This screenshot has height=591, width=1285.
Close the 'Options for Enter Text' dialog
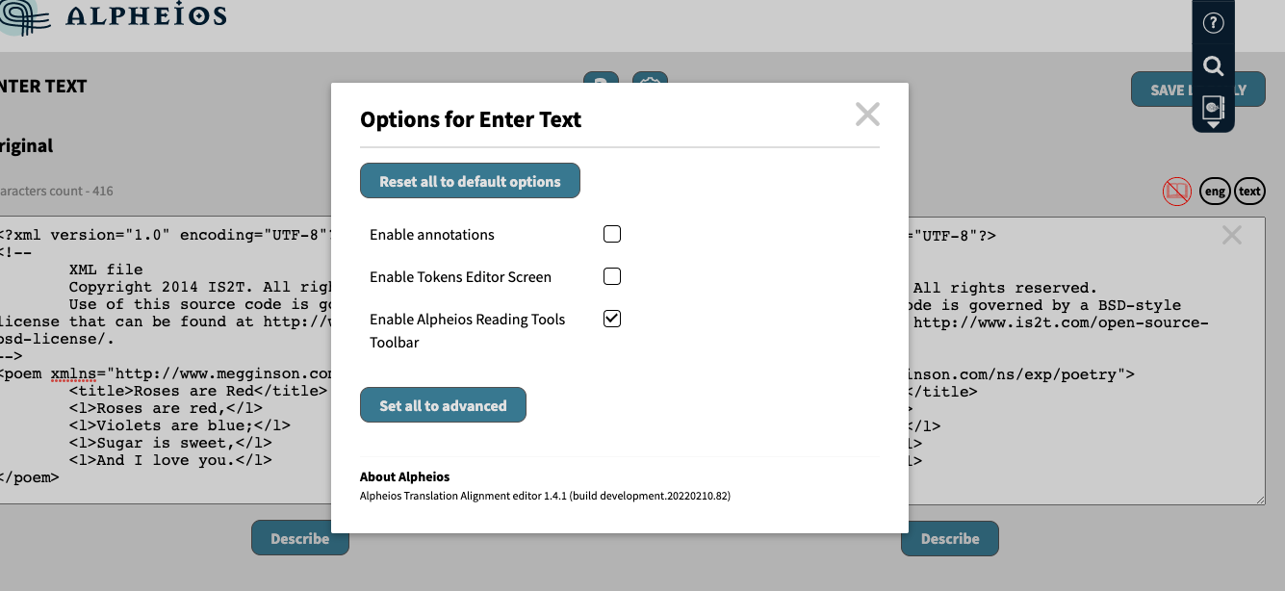click(x=867, y=114)
